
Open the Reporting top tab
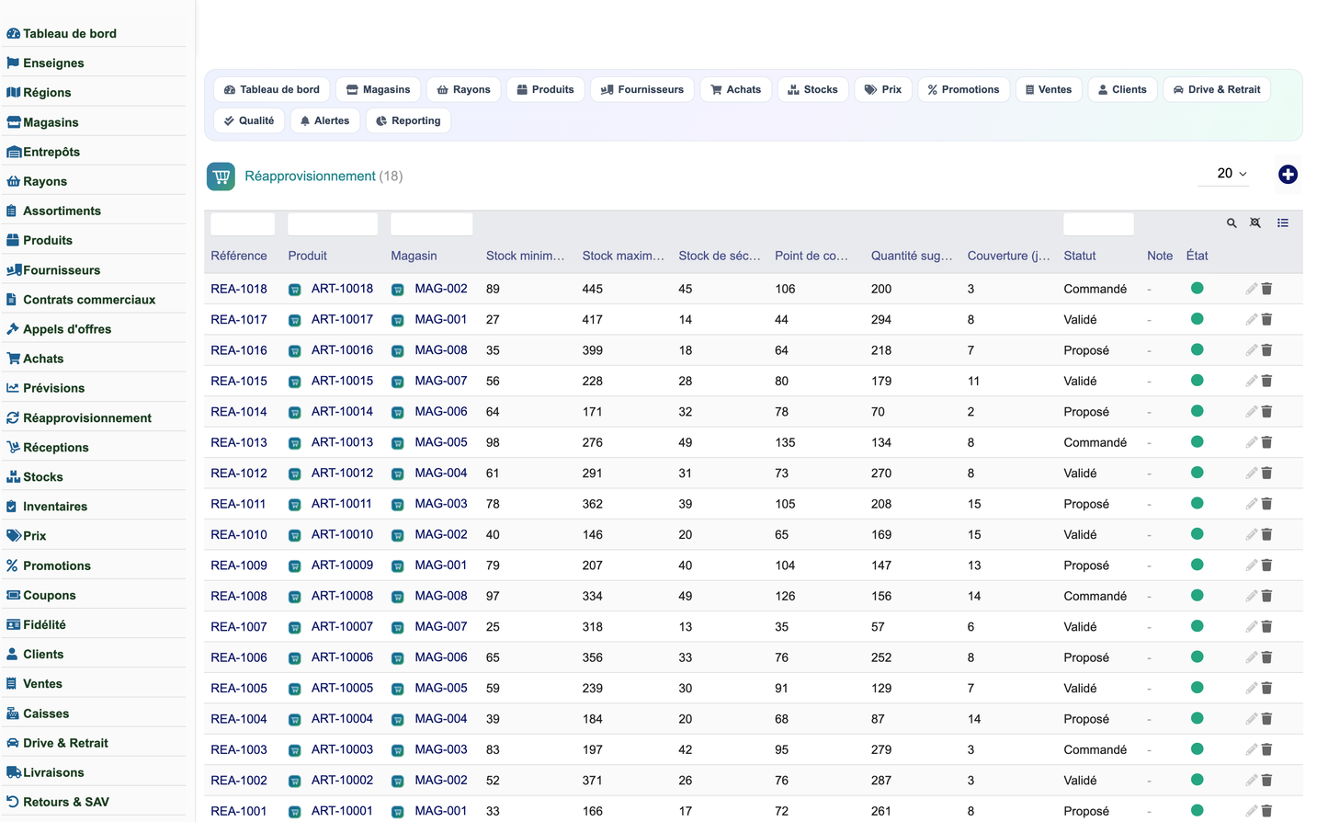click(x=408, y=120)
